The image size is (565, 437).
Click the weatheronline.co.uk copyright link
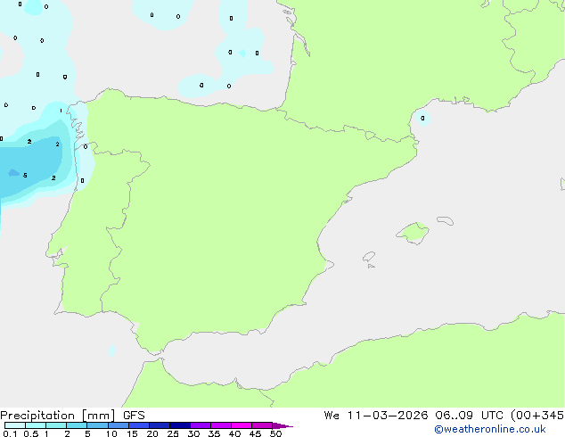click(490, 429)
